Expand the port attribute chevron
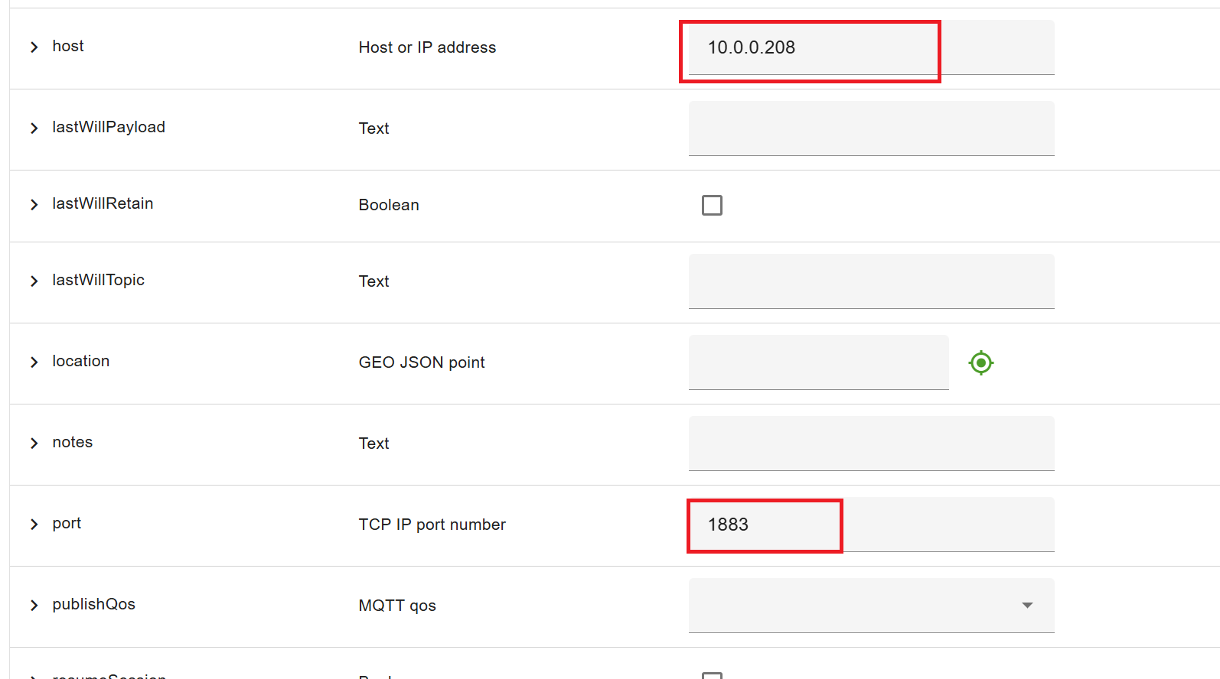 (34, 525)
